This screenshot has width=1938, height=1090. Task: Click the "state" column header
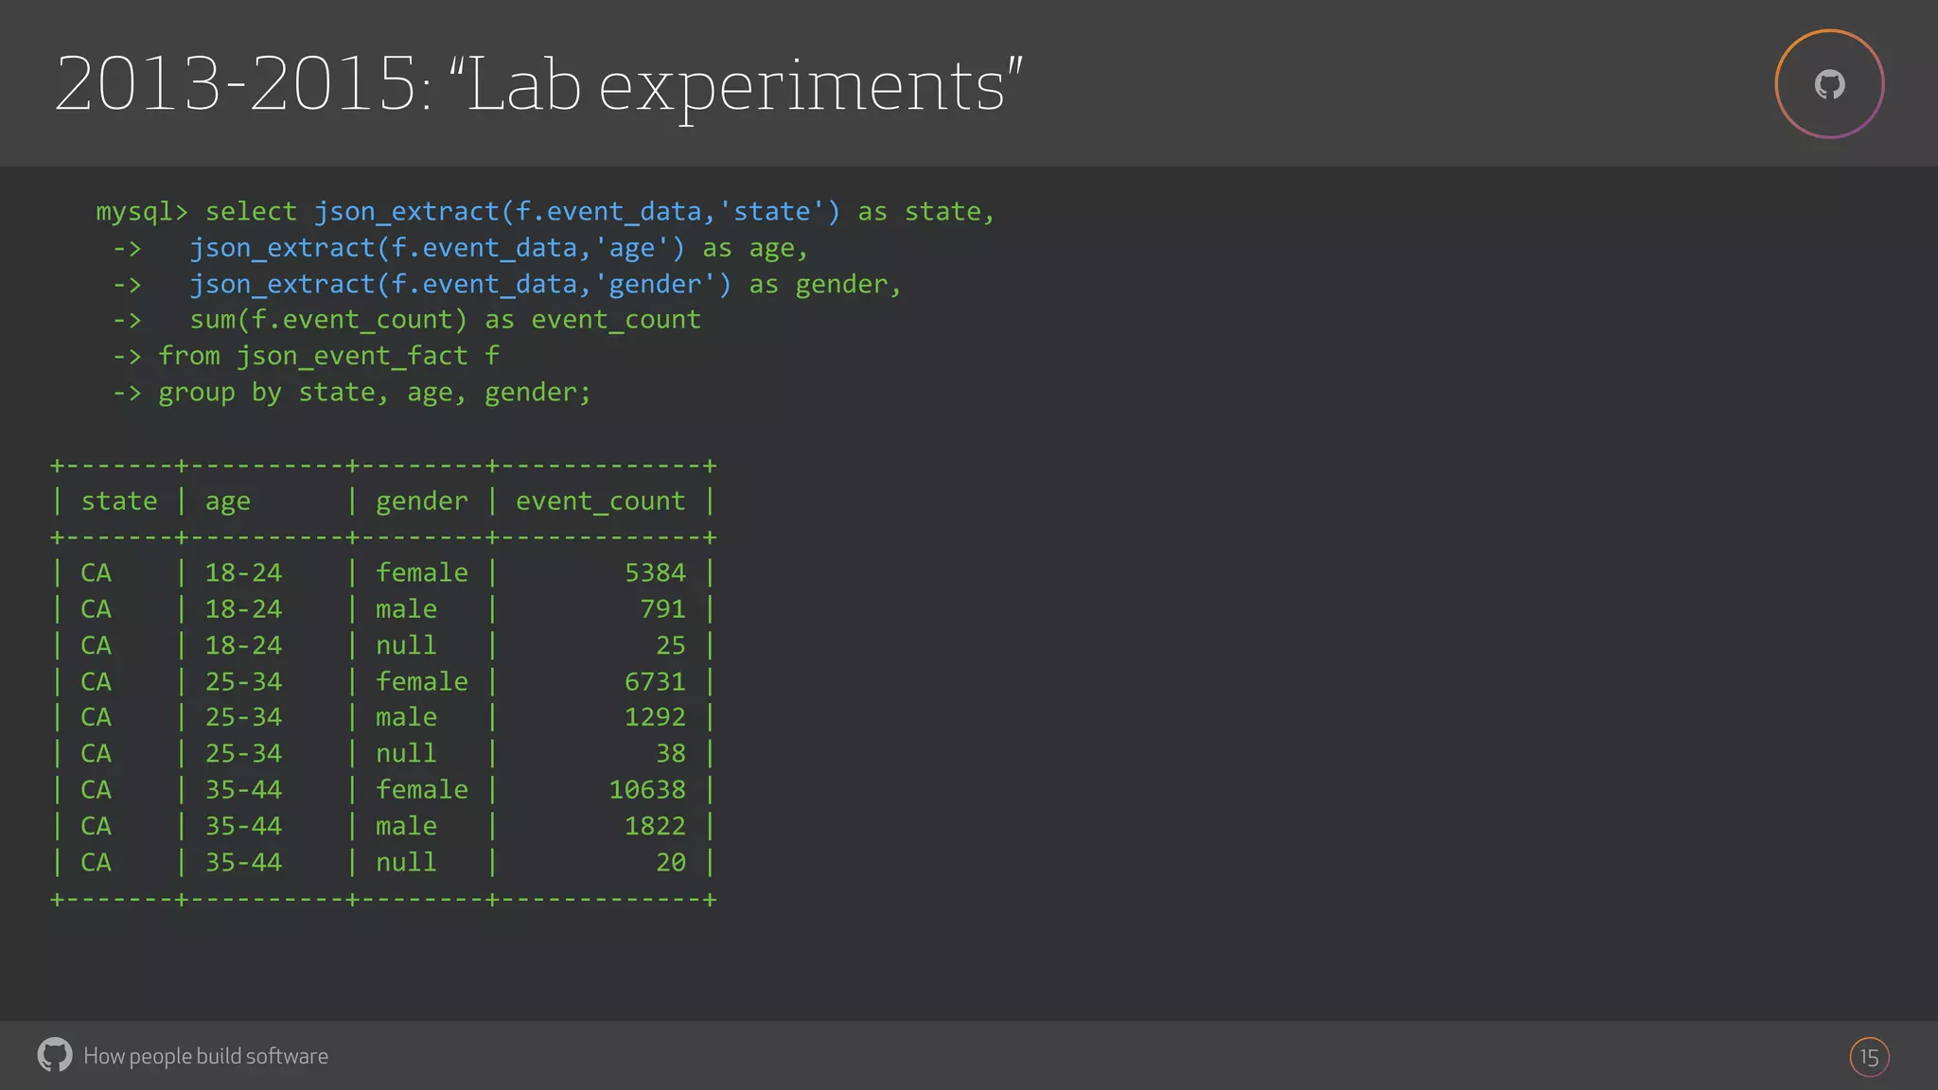coord(119,501)
